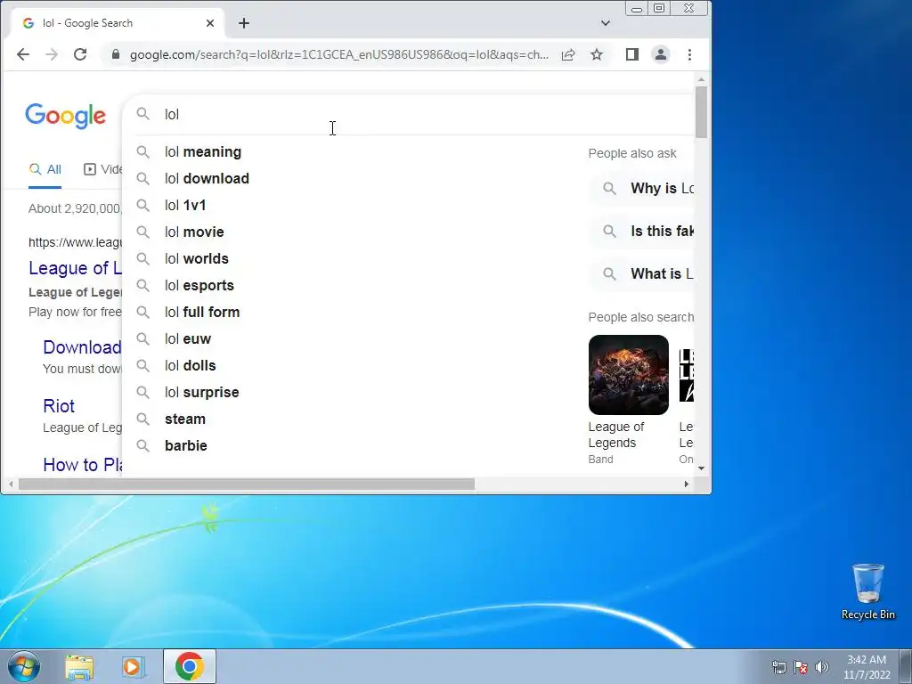Image resolution: width=912 pixels, height=684 pixels.
Task: Click the network tray icon
Action: [x=778, y=667]
